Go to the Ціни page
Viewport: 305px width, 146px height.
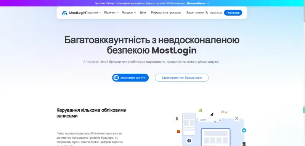(143, 13)
